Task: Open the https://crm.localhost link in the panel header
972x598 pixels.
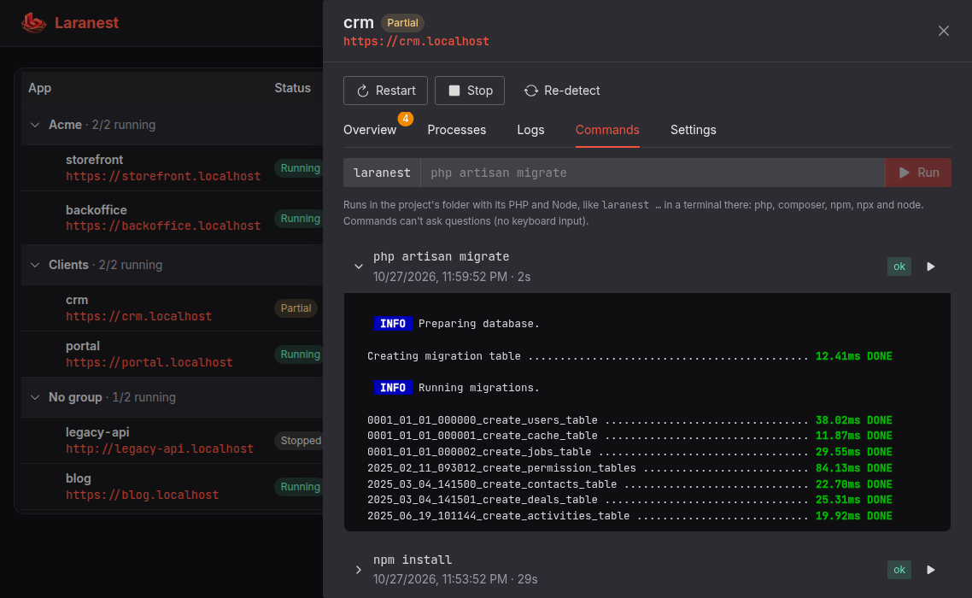Action: [416, 41]
